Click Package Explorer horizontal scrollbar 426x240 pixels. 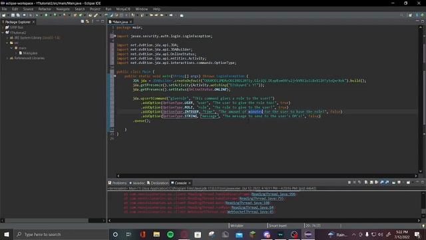(x=53, y=221)
